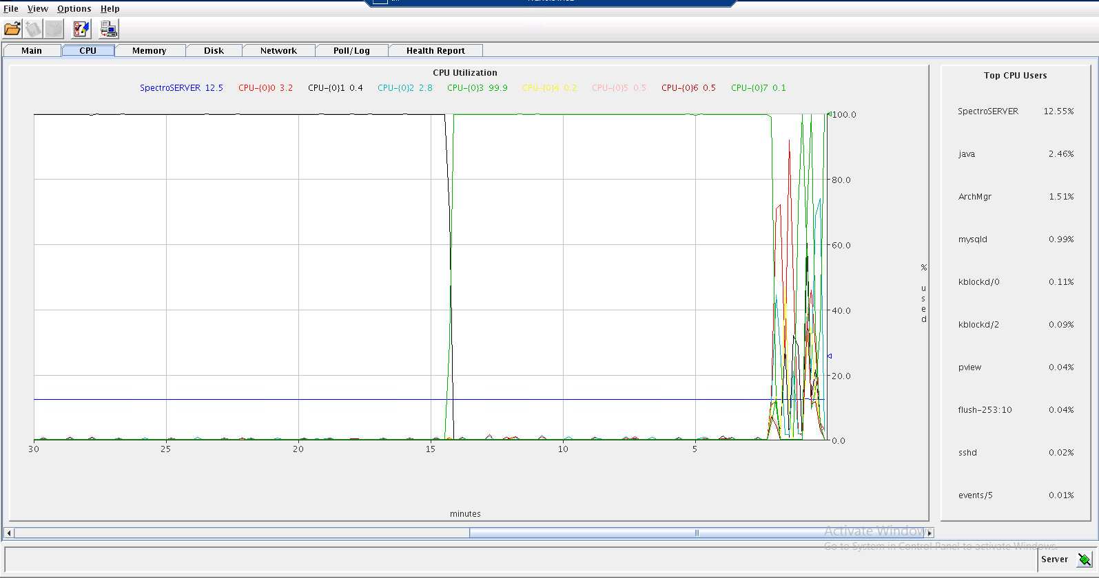Open the Help menu

click(110, 9)
